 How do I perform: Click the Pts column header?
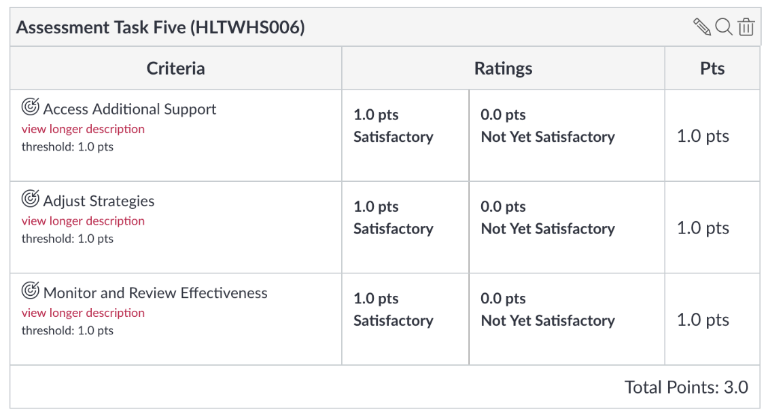click(x=712, y=69)
